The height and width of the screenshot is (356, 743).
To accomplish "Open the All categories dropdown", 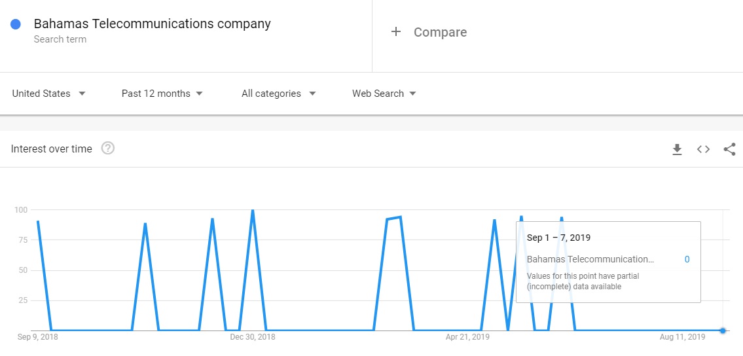I will 278,94.
